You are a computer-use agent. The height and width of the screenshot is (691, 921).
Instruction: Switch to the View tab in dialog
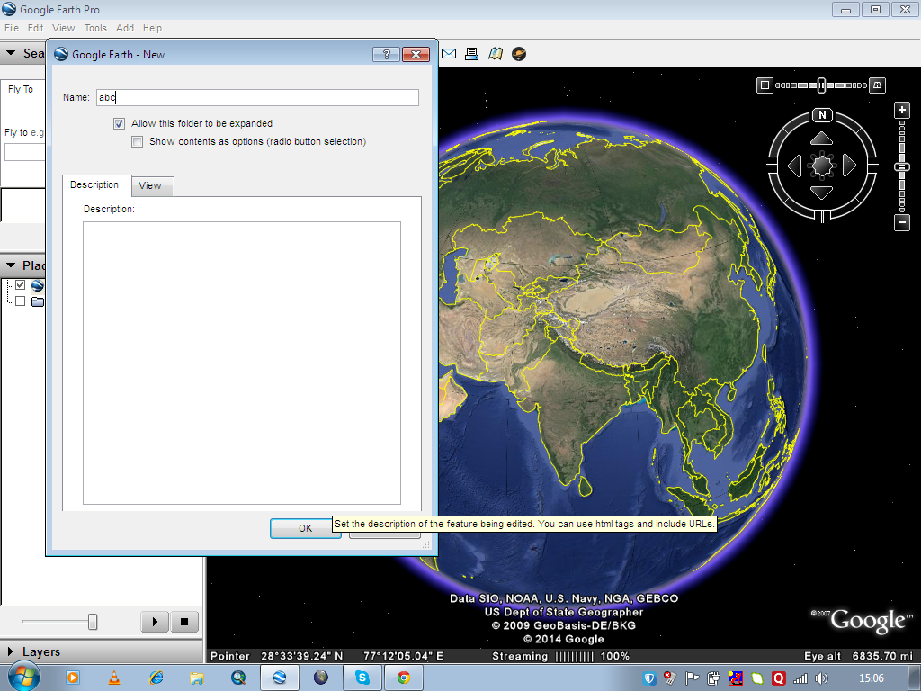tap(152, 186)
